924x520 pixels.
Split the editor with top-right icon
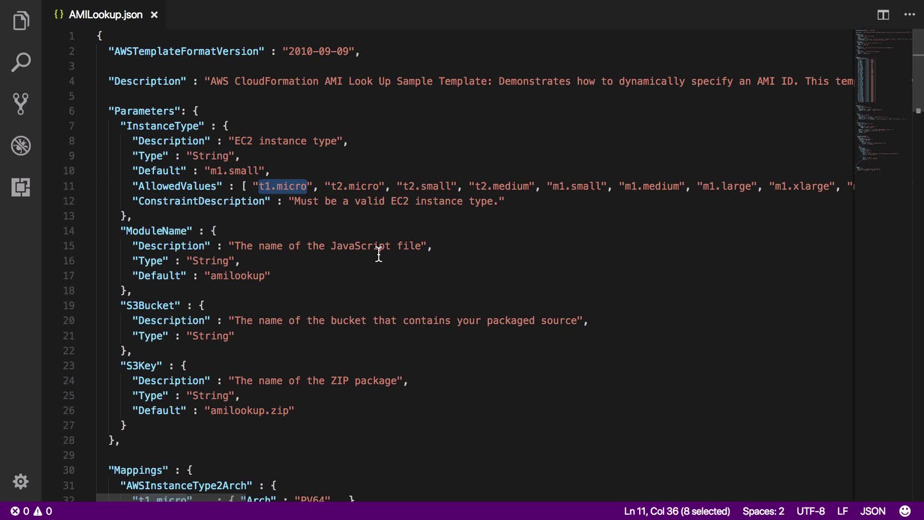[883, 15]
